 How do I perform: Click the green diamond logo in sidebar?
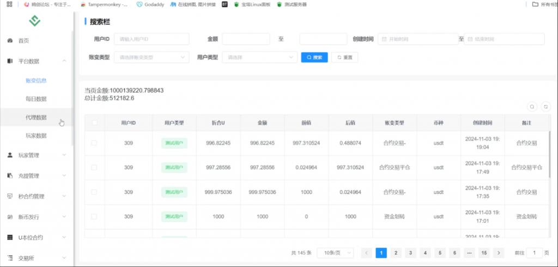coord(34,21)
